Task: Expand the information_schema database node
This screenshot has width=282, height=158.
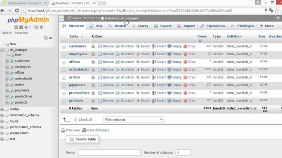Action: (2, 115)
